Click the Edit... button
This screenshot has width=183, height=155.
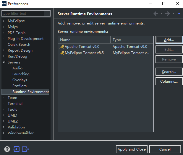click(169, 50)
